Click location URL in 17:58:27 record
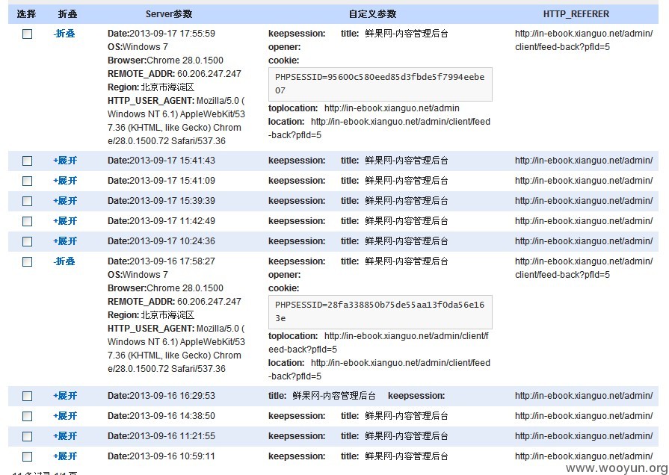669x475 pixels. pyautogui.click(x=379, y=369)
